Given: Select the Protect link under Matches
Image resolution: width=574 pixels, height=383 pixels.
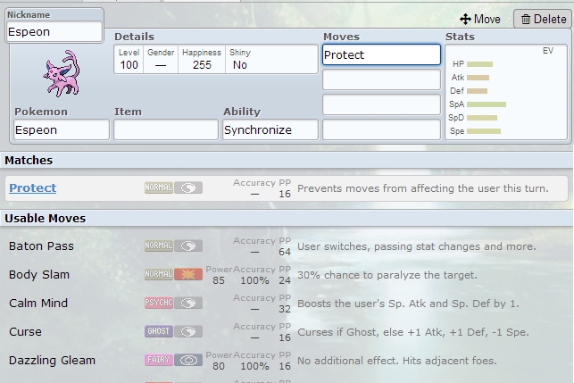Looking at the screenshot, I should [33, 188].
